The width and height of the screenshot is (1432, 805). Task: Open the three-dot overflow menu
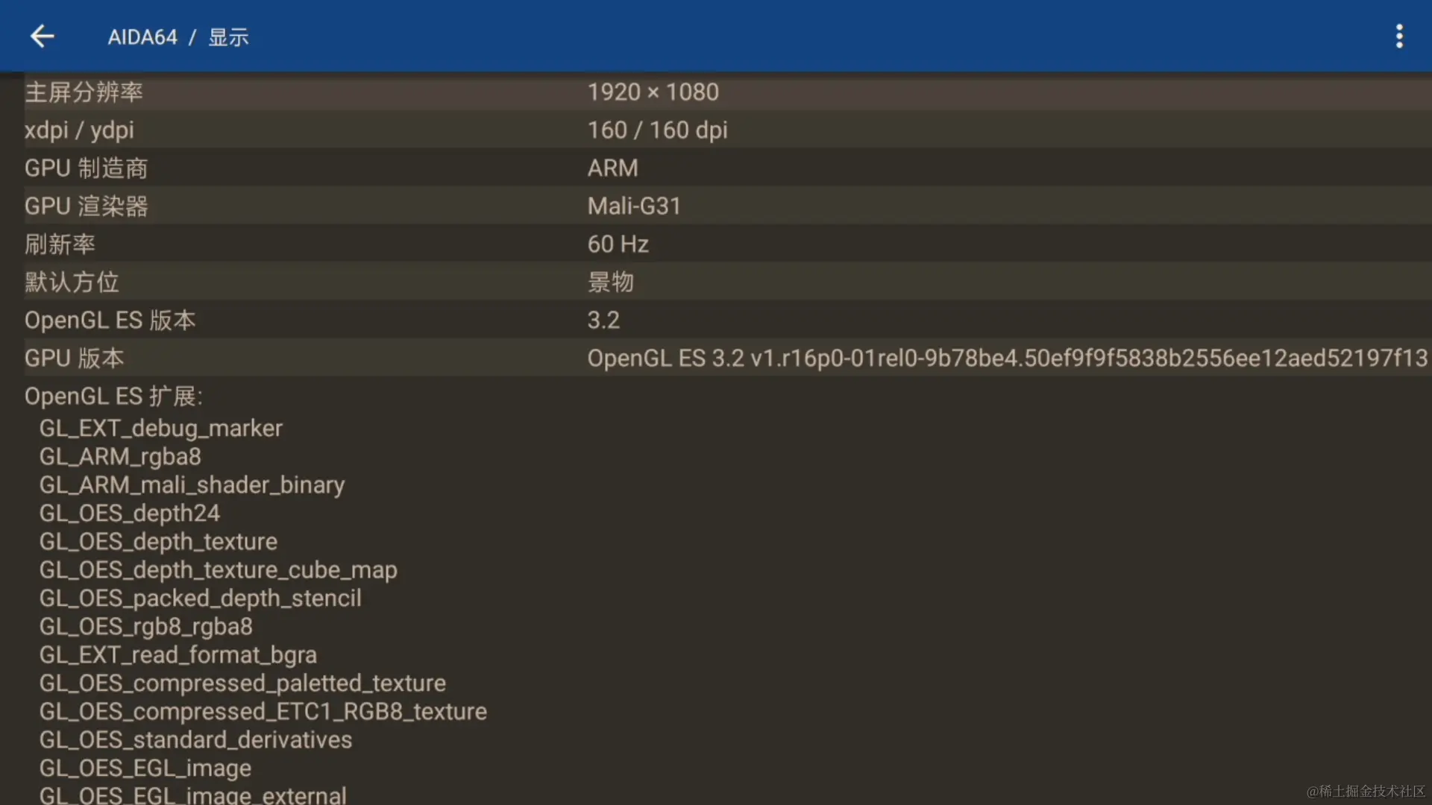1399,36
